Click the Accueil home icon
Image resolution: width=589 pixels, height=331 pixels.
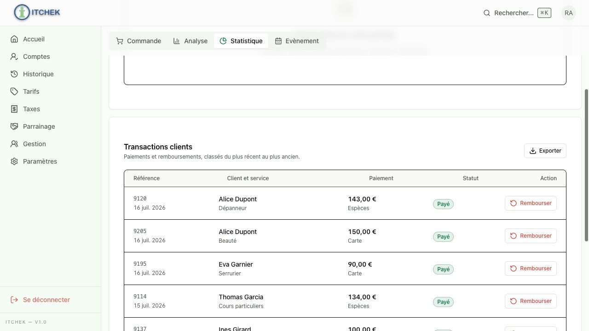point(14,39)
